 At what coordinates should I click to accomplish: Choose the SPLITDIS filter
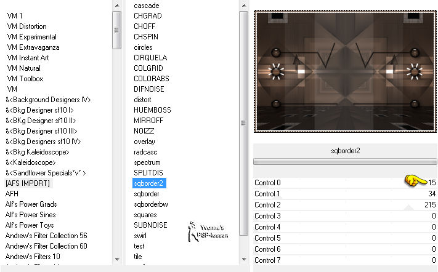tap(148, 173)
